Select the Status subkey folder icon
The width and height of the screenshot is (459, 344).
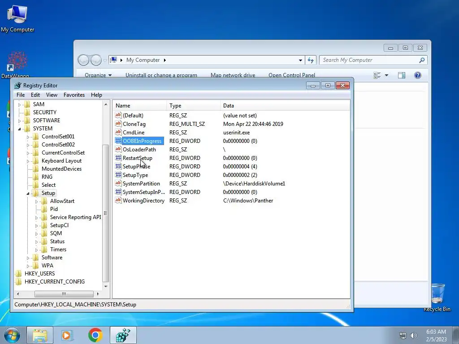pyautogui.click(x=44, y=241)
